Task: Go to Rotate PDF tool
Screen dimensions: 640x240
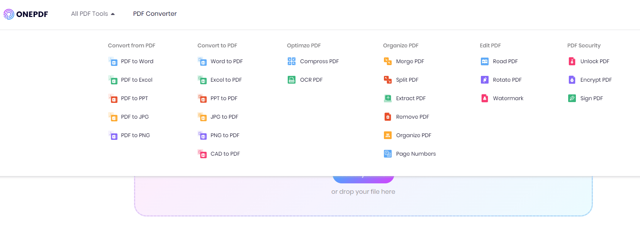Action: (x=507, y=80)
